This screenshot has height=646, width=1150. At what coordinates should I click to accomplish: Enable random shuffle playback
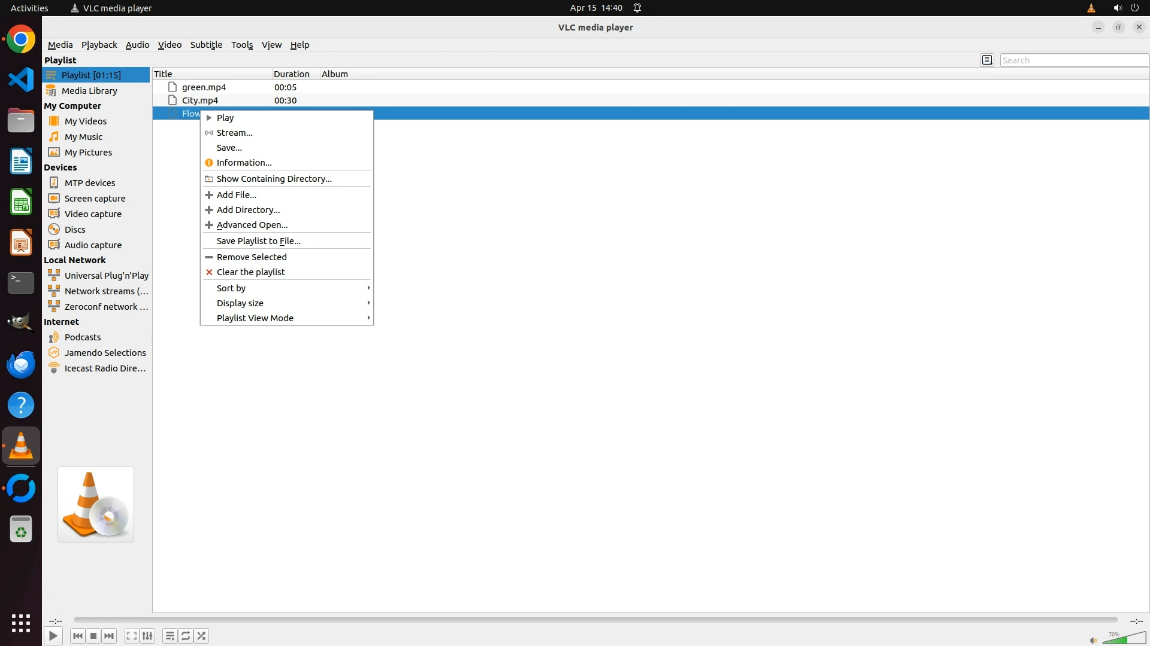(202, 636)
